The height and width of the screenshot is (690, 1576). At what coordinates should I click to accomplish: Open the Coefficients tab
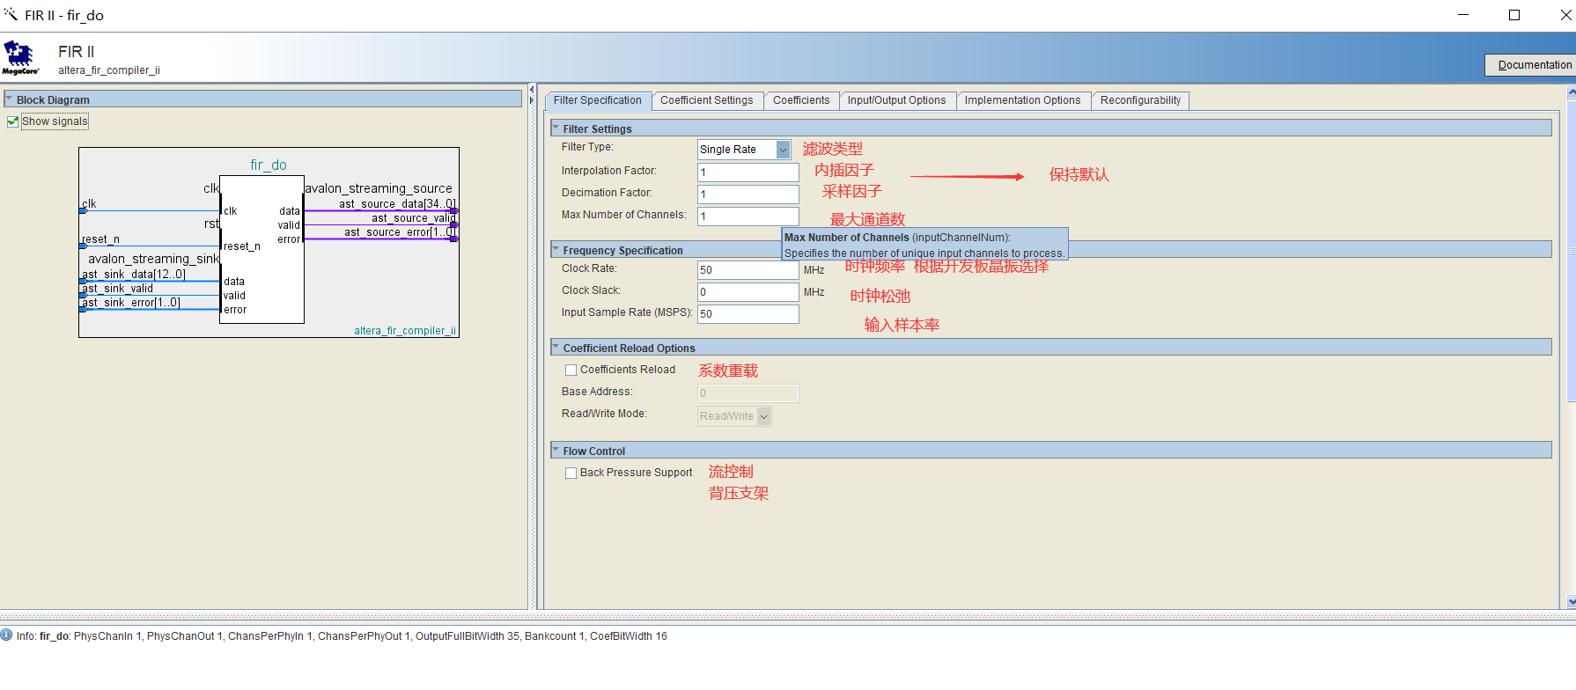pyautogui.click(x=801, y=100)
